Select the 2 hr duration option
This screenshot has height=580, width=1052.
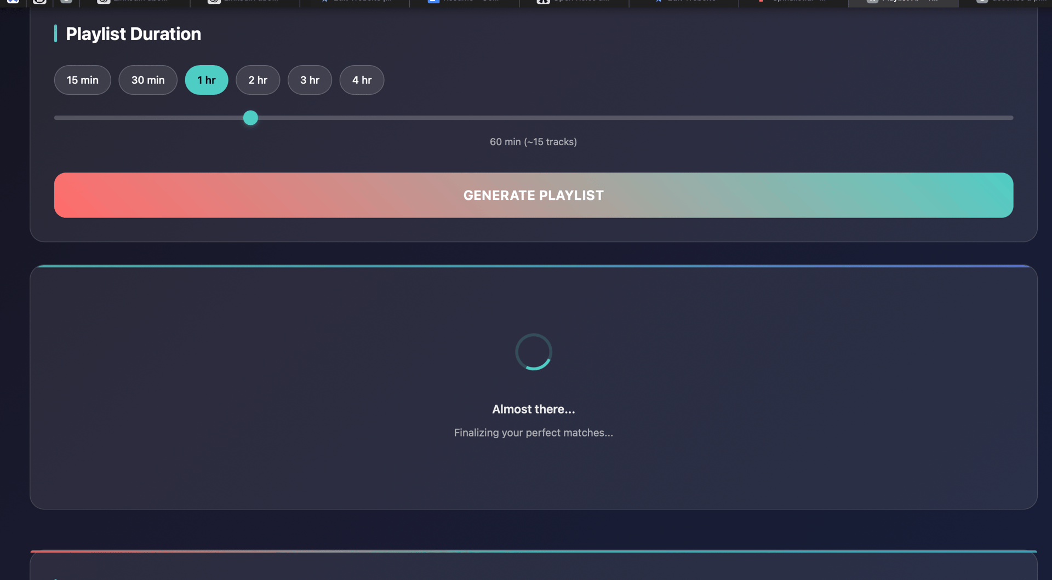pyautogui.click(x=258, y=80)
